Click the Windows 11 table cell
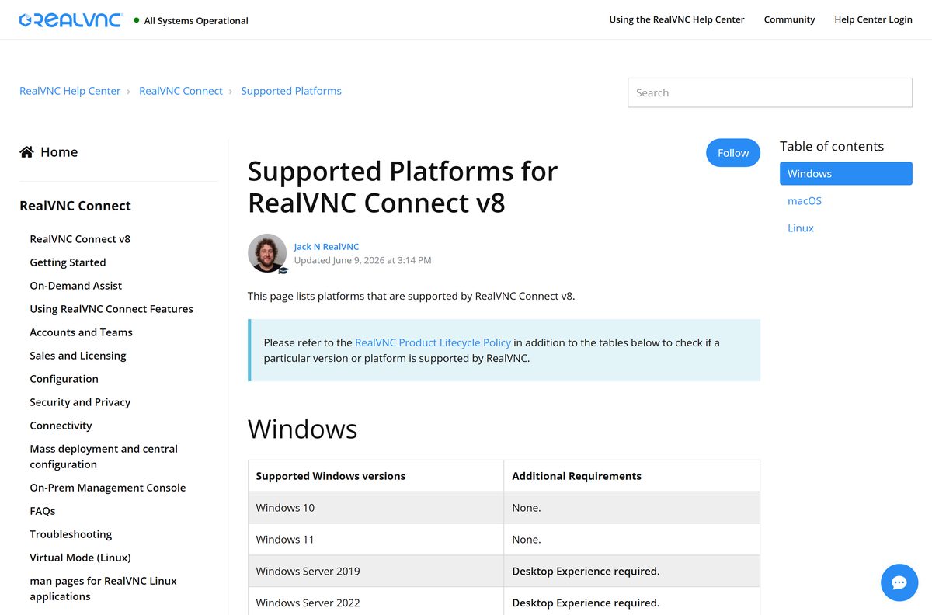Image resolution: width=932 pixels, height=615 pixels. 376,539
